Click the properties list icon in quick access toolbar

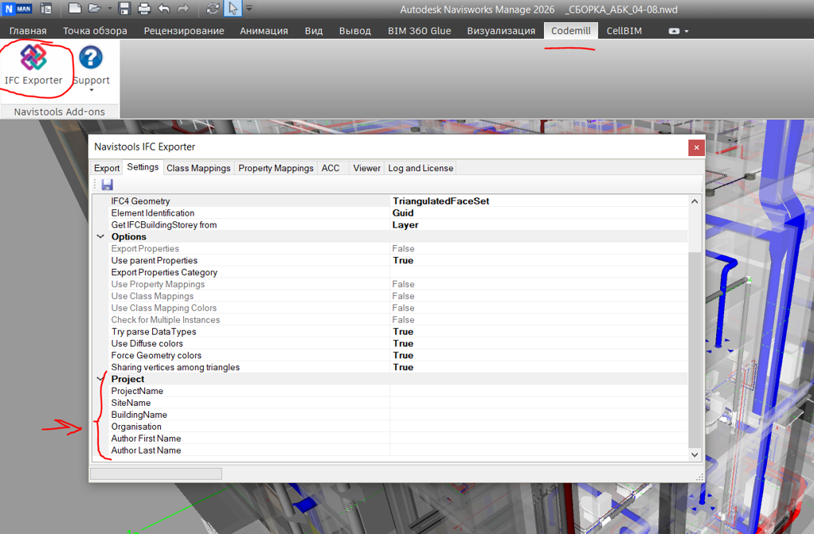[46, 8]
